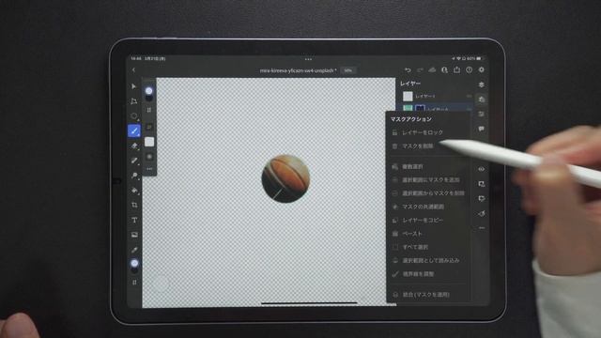Select the Clone Stamp tool
The height and width of the screenshot is (338, 601).
click(134, 176)
